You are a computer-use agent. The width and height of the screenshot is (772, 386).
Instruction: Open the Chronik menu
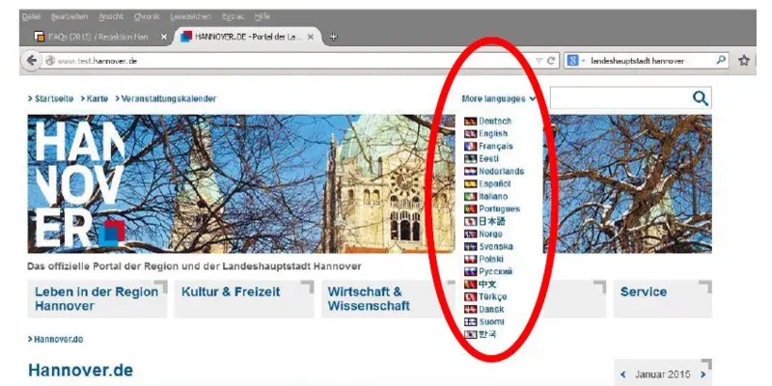(147, 16)
